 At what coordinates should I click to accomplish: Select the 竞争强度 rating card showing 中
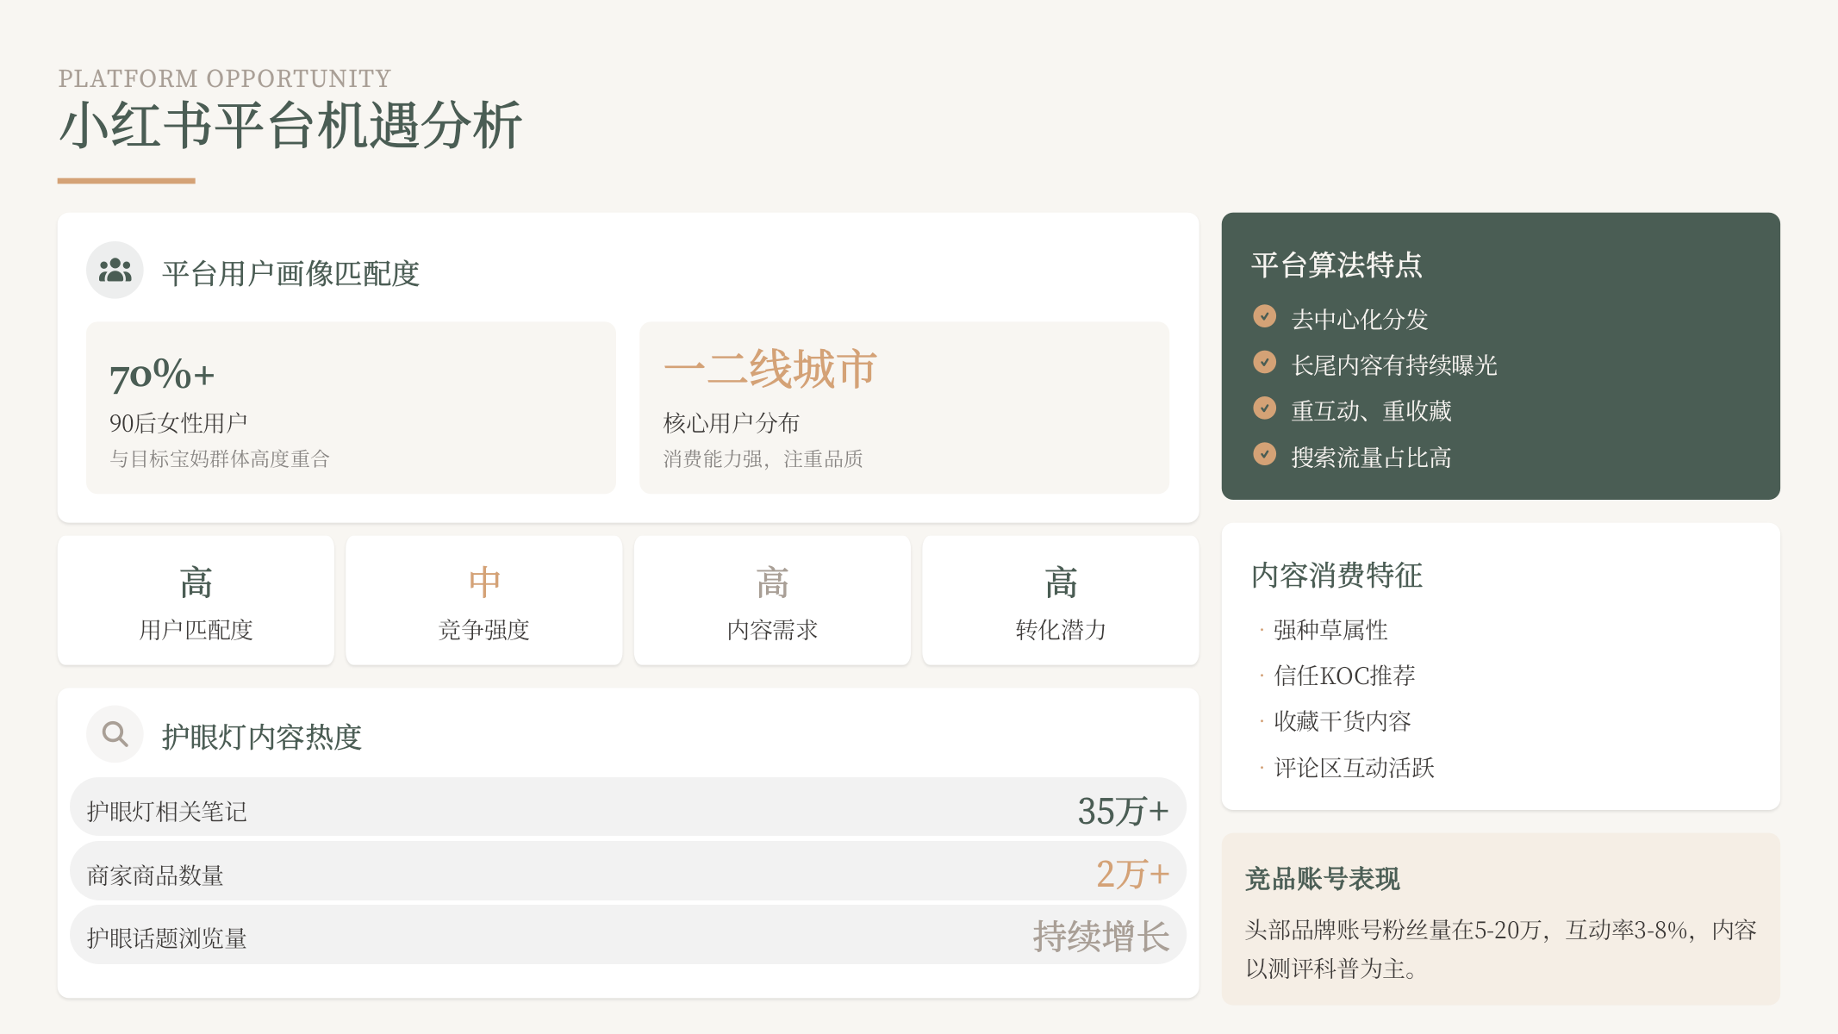pos(484,600)
